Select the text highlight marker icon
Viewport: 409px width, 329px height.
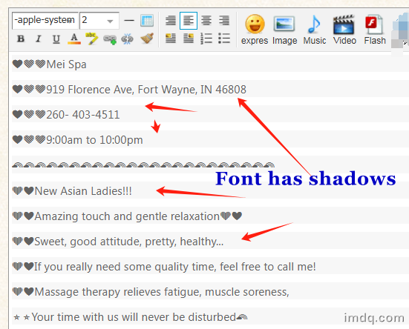pyautogui.click(x=91, y=39)
